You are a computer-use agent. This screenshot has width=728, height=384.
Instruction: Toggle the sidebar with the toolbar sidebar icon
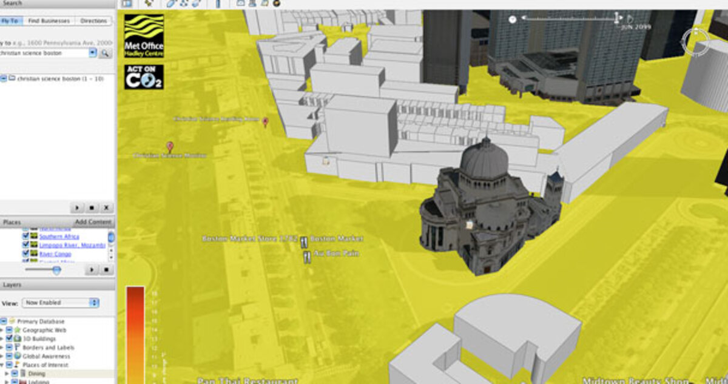[x=127, y=3]
